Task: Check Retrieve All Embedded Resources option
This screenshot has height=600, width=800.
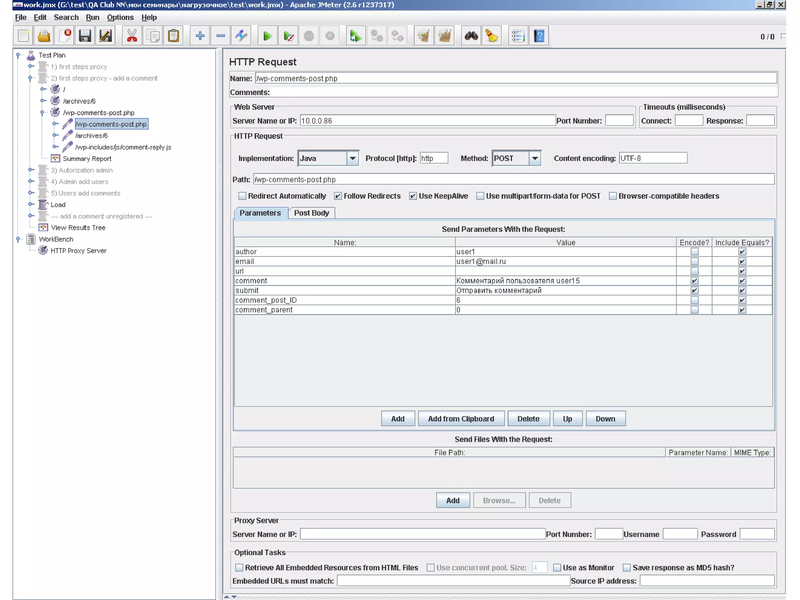Action: click(239, 568)
